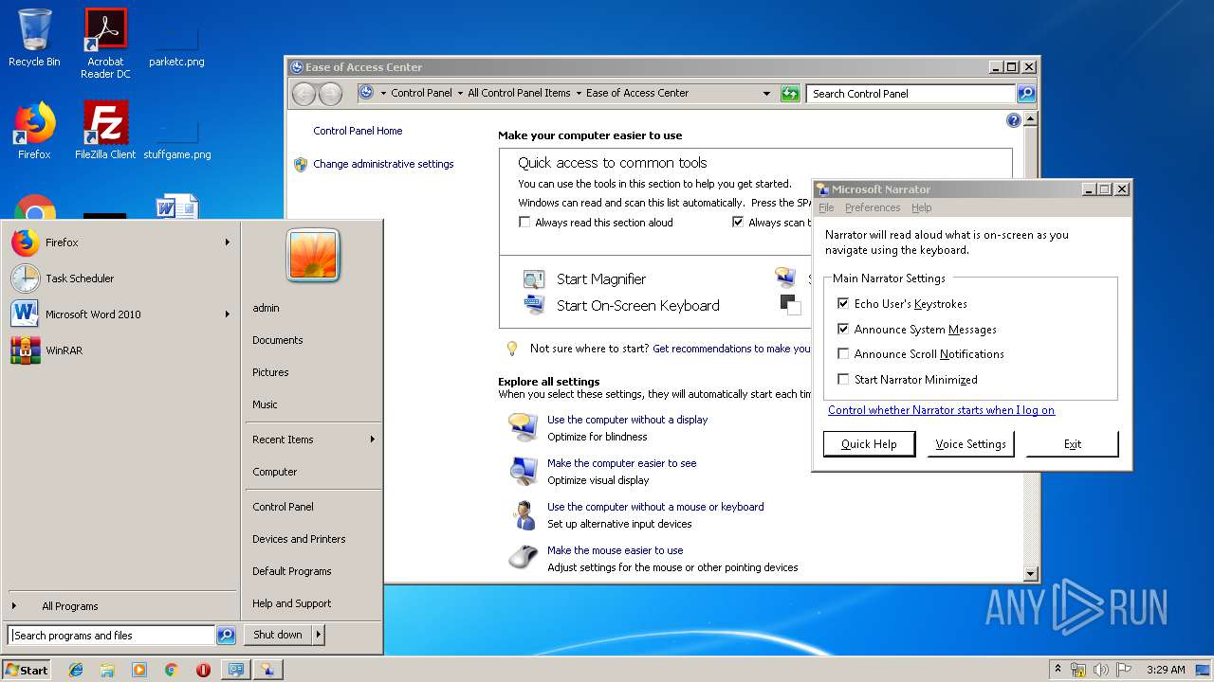Open Windows Explorer folder icon on taskbar

107,670
